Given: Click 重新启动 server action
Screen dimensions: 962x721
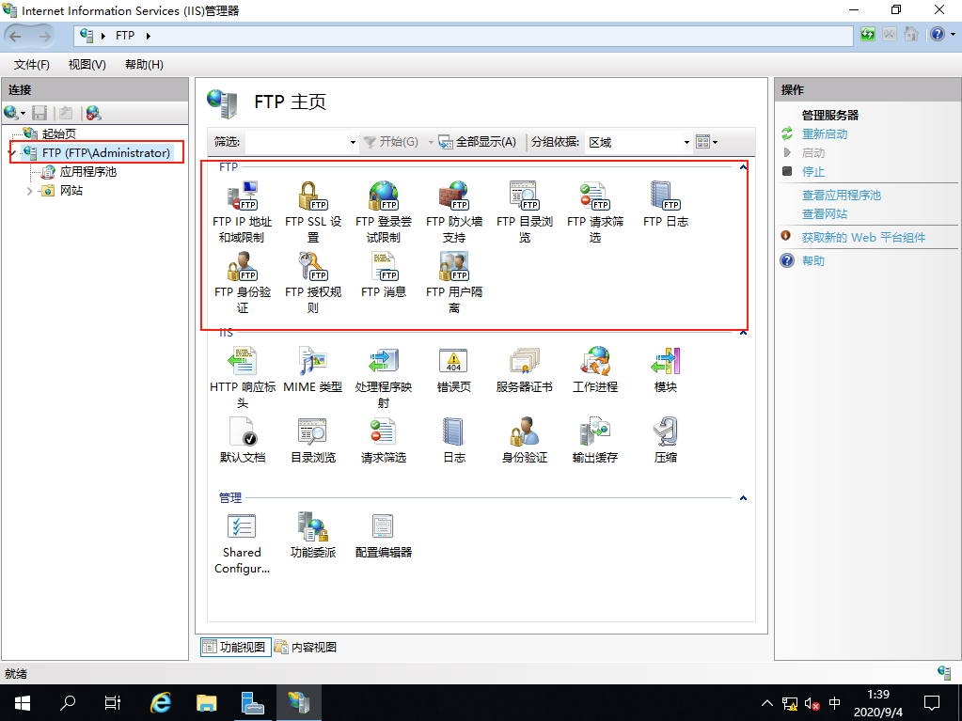Looking at the screenshot, I should point(825,133).
